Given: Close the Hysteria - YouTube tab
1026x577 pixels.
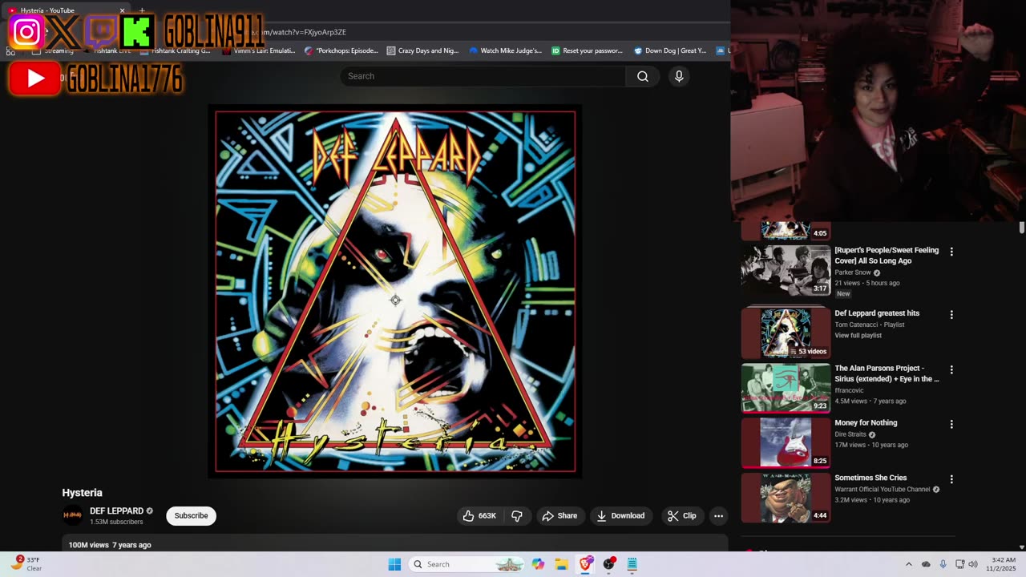Looking at the screenshot, I should 122,10.
